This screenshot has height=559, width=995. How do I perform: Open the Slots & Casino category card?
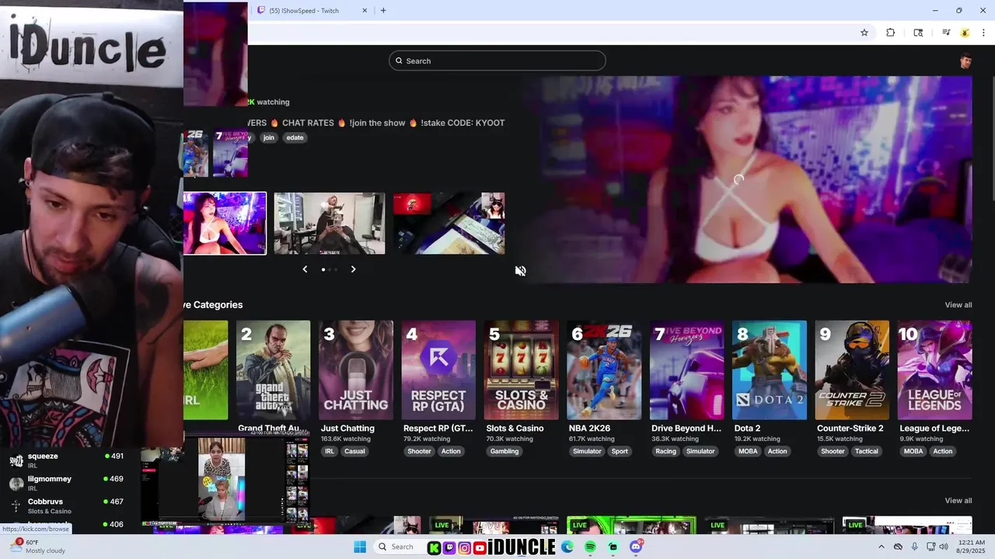click(x=522, y=370)
